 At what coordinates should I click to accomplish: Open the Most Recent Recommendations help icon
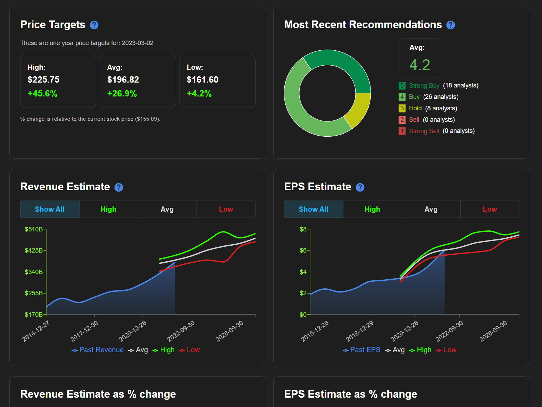coord(451,25)
